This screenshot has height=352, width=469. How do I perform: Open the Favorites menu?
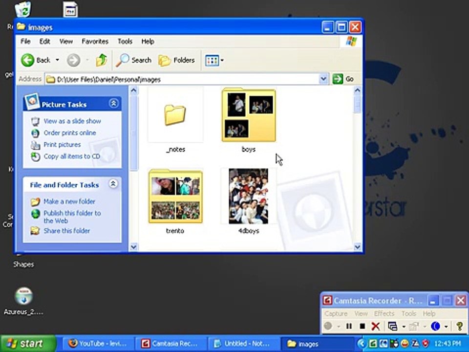95,41
